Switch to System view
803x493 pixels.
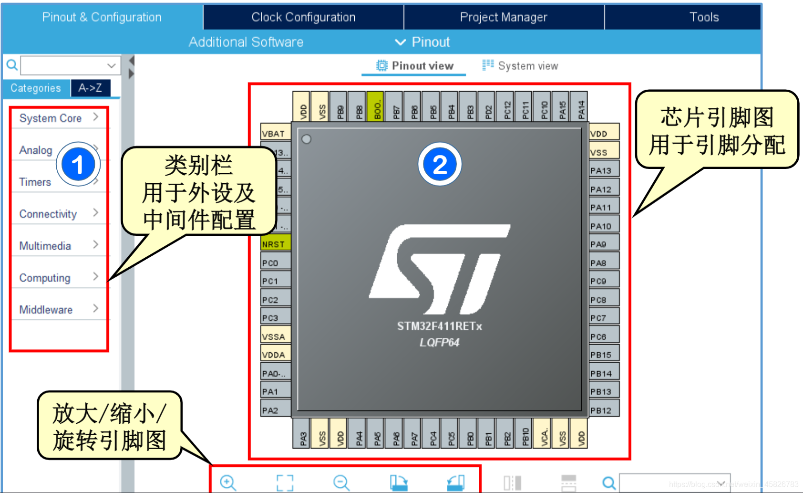coord(520,66)
